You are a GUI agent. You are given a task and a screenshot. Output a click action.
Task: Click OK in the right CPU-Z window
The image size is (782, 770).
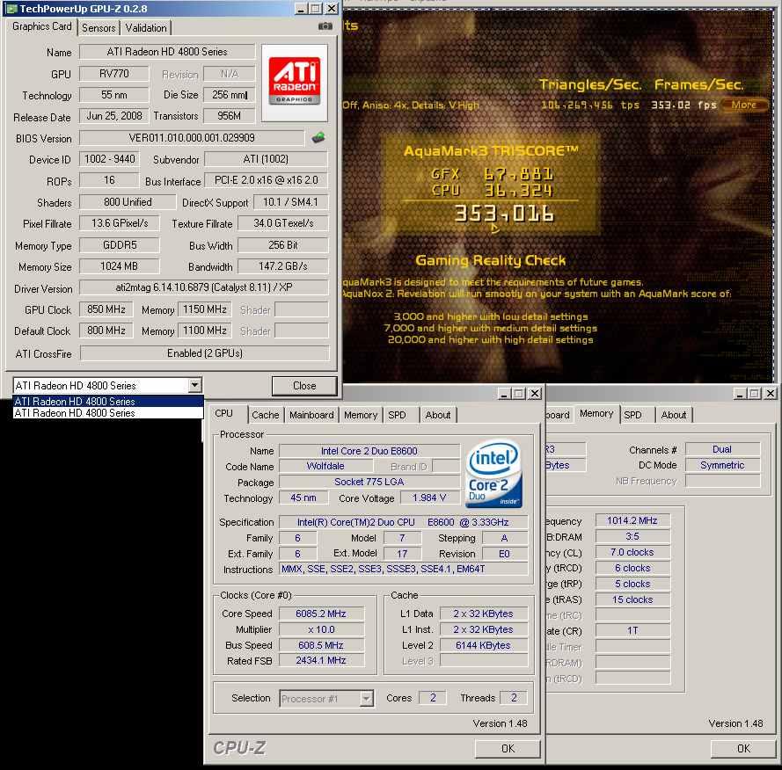click(743, 748)
